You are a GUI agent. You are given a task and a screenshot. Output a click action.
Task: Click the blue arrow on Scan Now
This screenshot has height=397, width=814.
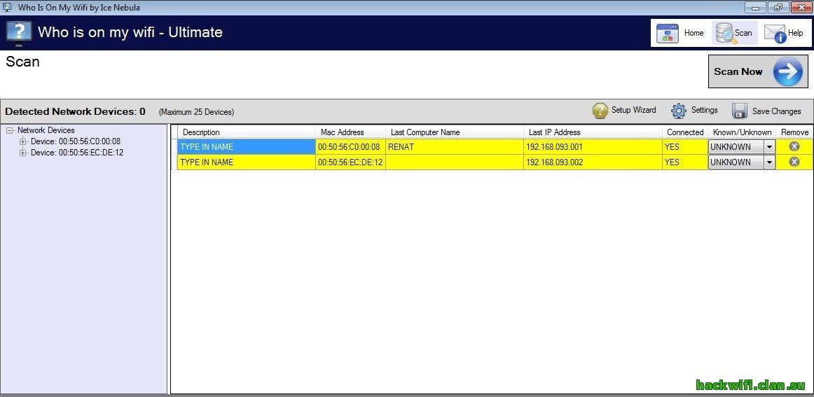click(787, 71)
